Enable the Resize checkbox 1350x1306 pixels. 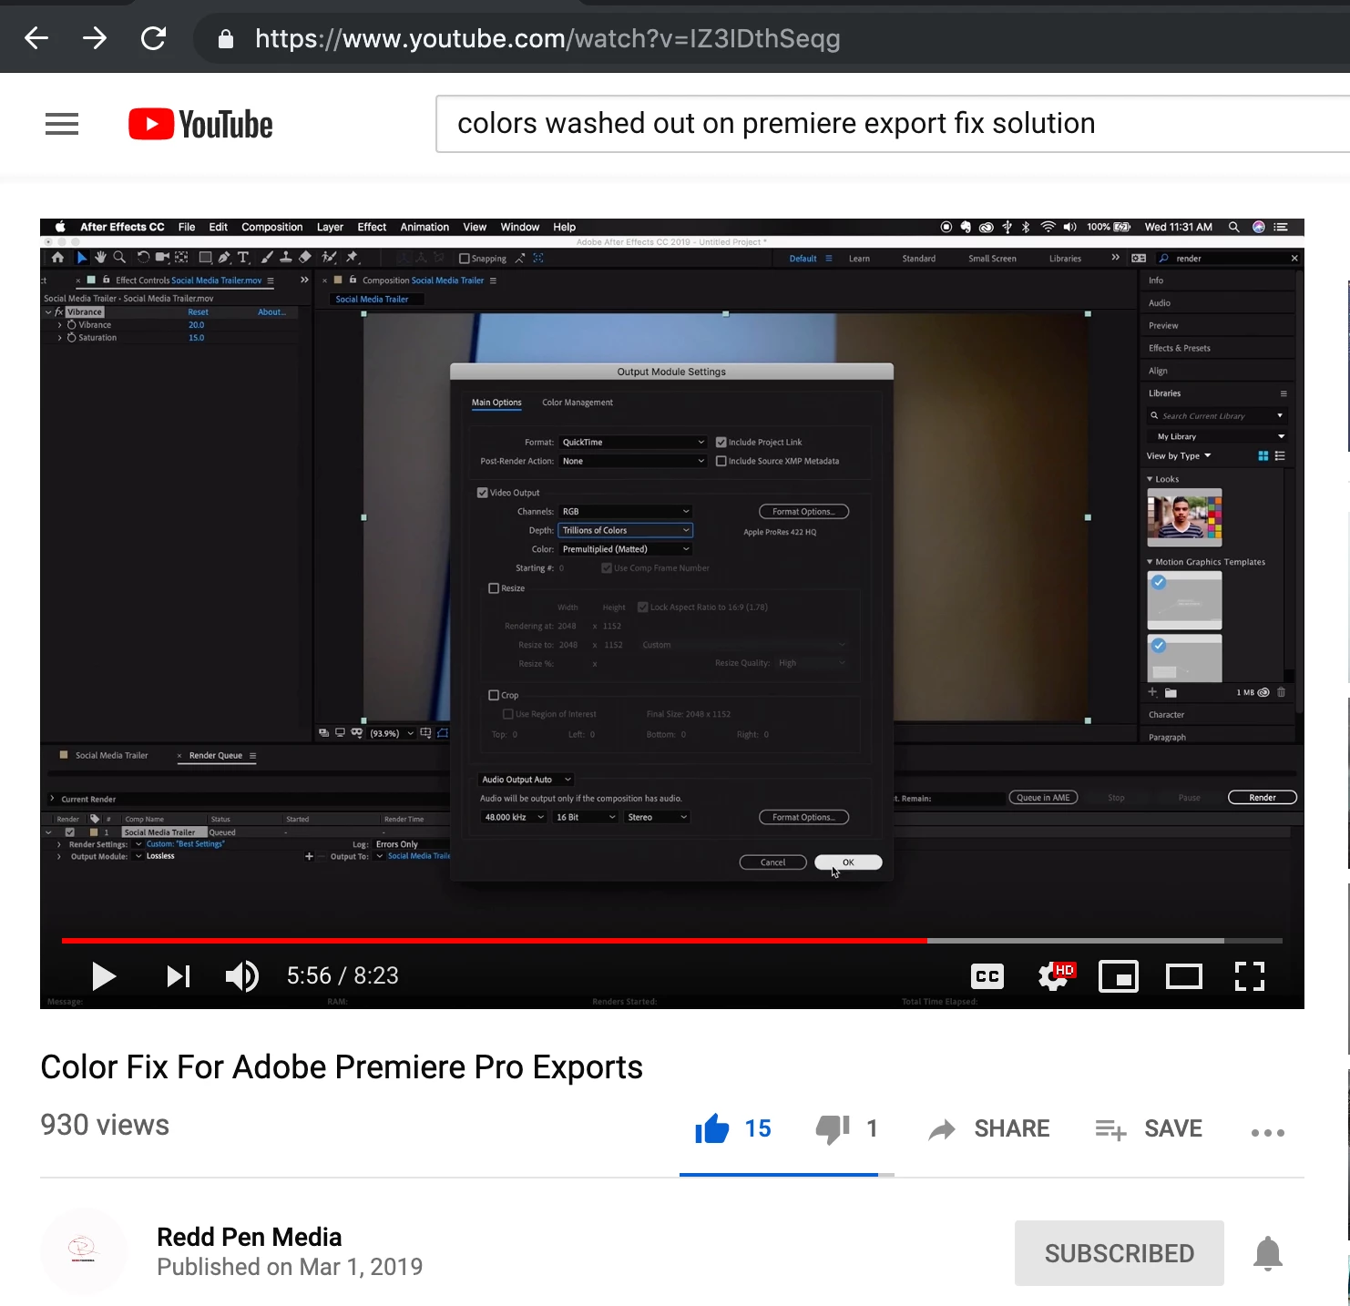point(495,588)
